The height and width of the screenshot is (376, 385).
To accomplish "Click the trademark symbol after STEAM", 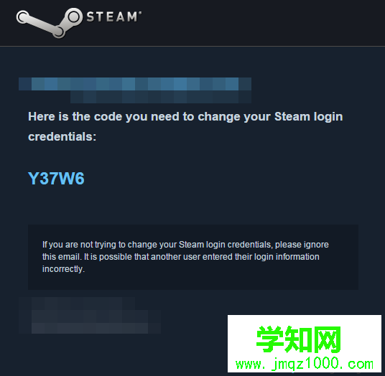I will click(140, 12).
